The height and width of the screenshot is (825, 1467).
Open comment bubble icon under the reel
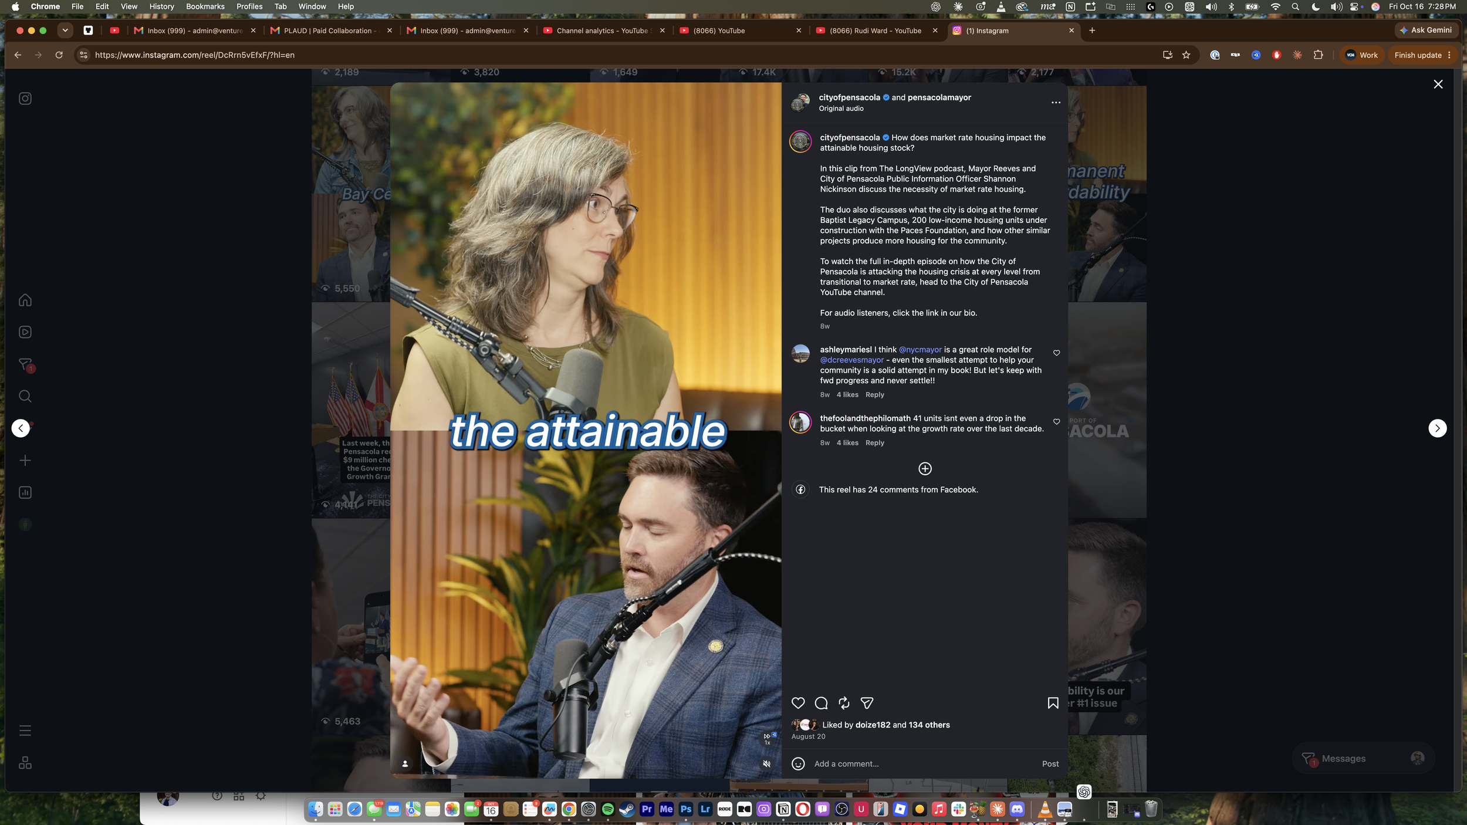coord(821,703)
